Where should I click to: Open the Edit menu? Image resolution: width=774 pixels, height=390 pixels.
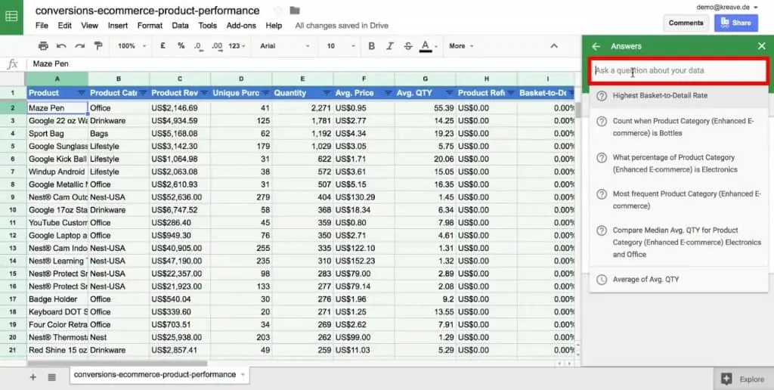(x=65, y=25)
